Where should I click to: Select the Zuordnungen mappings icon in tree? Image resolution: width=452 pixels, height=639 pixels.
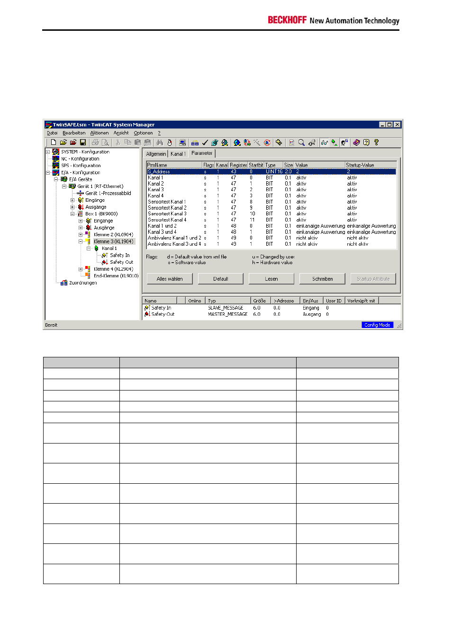point(64,283)
